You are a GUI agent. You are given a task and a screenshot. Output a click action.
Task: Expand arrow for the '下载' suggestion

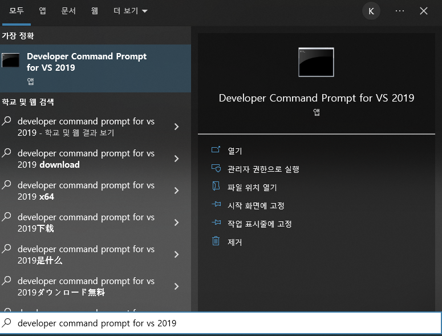pos(176,222)
